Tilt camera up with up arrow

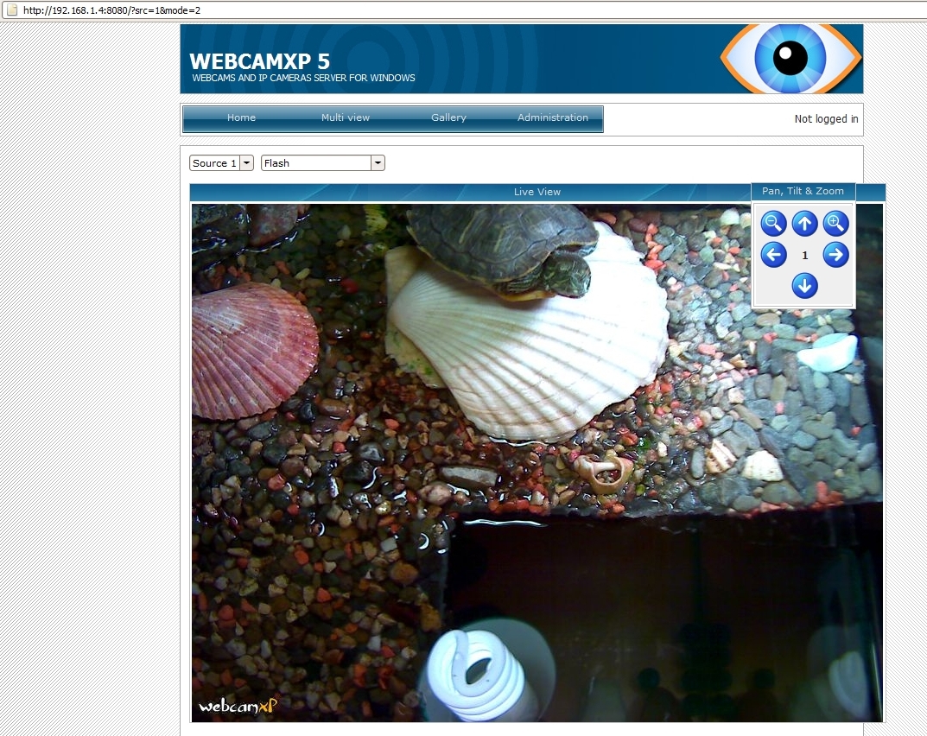tap(804, 224)
